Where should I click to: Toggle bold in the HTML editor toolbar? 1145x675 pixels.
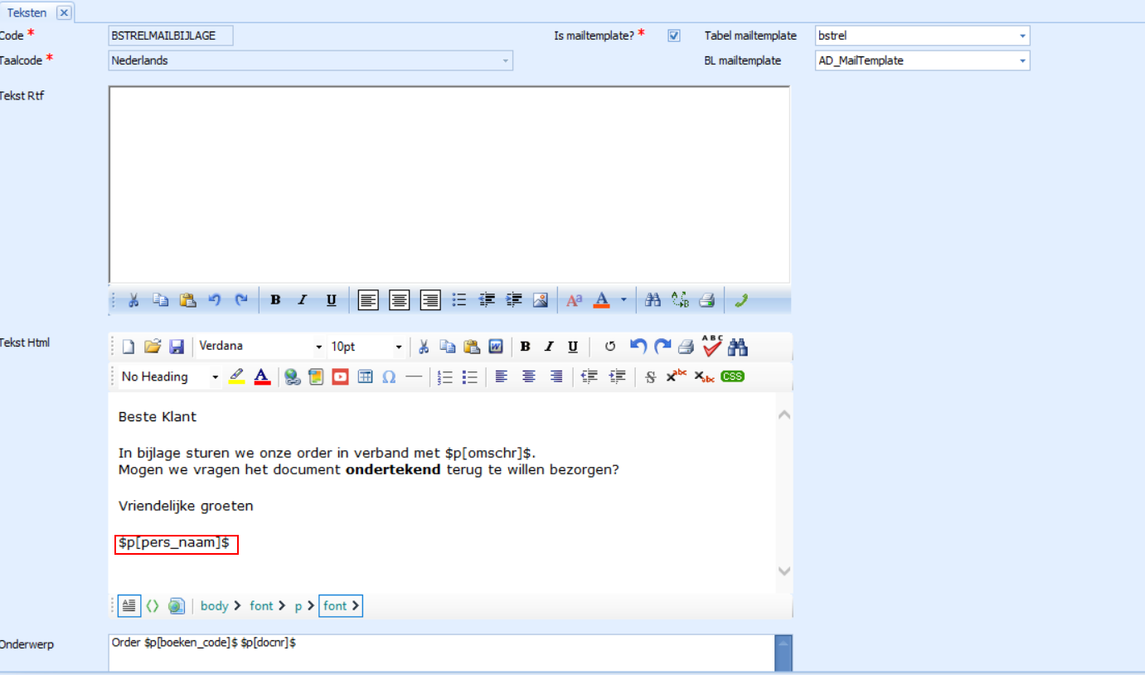tap(525, 347)
